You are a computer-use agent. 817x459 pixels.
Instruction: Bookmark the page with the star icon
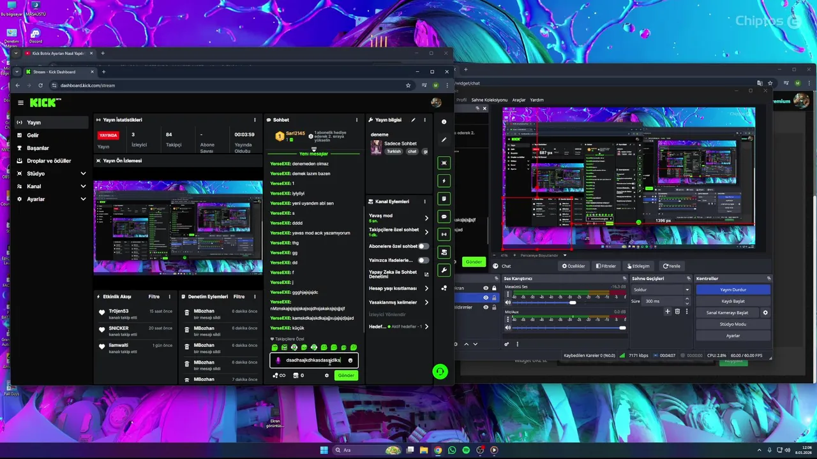tap(408, 85)
